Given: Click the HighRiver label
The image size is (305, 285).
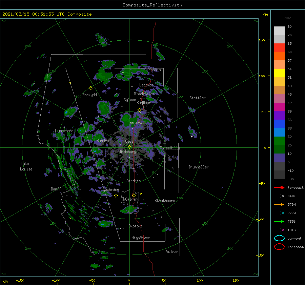Looking at the screenshot, I should tap(141, 238).
